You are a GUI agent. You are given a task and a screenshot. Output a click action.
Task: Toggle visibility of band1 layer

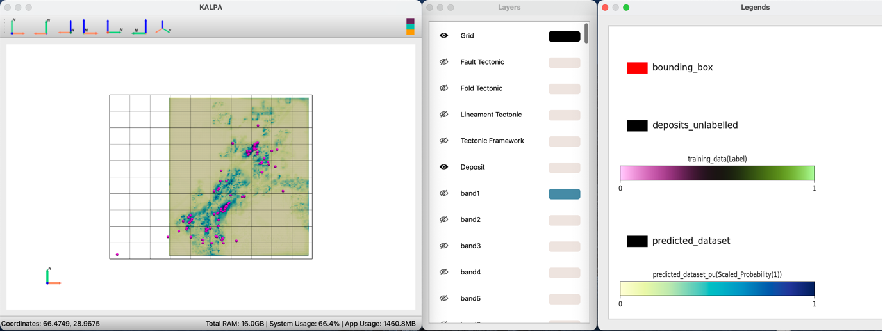444,193
